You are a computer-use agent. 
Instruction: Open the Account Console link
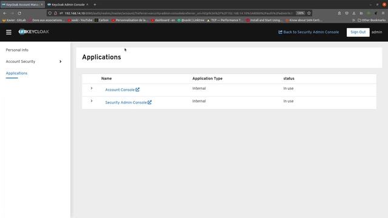pyautogui.click(x=120, y=90)
